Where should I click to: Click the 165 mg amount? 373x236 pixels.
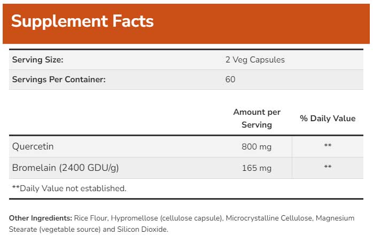257,168
